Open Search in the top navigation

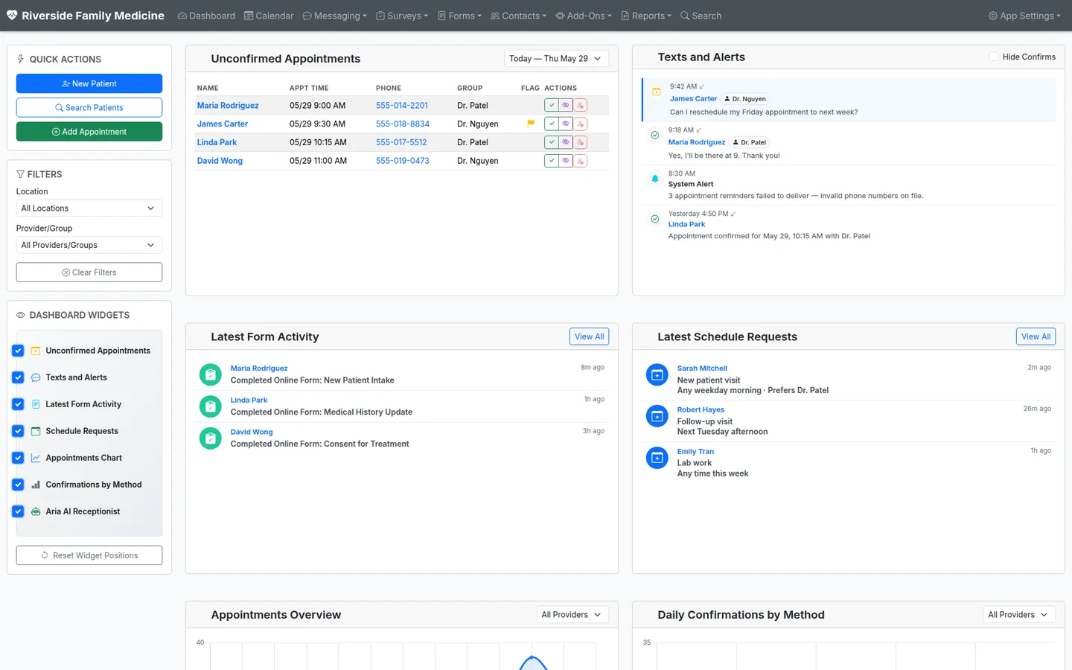pyautogui.click(x=701, y=16)
